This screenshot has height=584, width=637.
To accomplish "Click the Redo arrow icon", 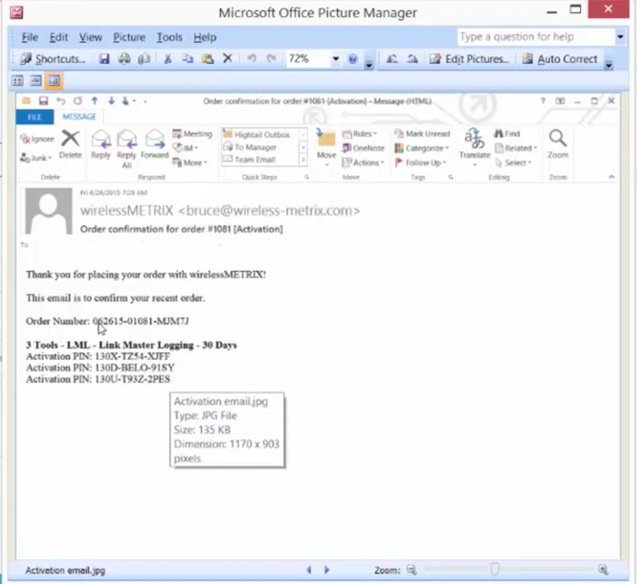I will (272, 59).
